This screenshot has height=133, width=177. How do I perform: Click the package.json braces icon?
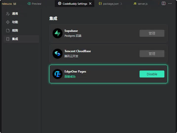tap(100, 4)
